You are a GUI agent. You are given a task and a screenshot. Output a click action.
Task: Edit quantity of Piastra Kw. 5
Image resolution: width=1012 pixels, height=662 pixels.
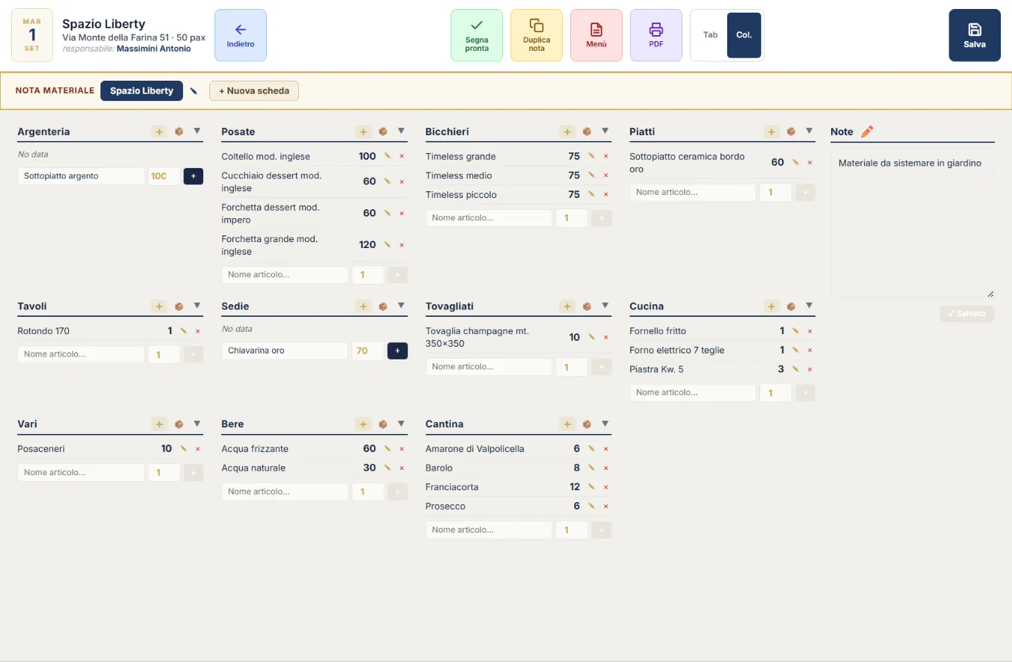coord(795,369)
